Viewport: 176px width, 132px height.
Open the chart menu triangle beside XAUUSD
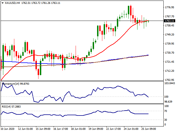pos(3,3)
